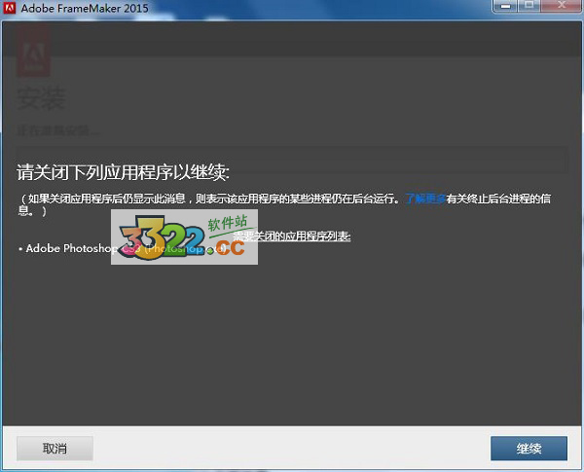Close the FrameMaker installer window

tap(562, 6)
